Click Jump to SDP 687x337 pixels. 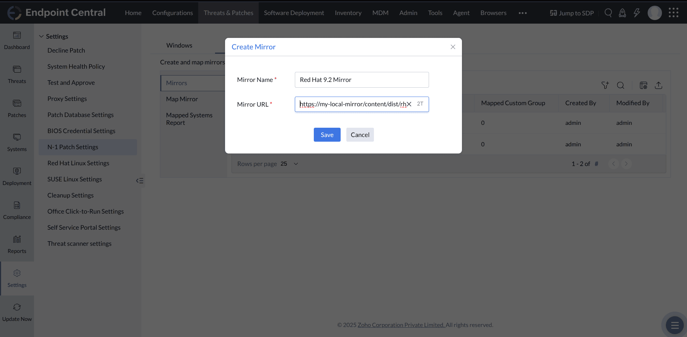(572, 13)
